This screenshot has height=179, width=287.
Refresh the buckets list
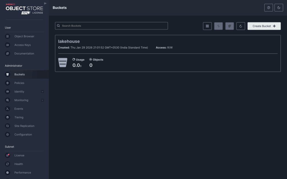[240, 26]
